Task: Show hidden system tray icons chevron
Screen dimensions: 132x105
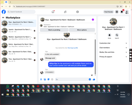Action: pyautogui.click(x=115, y=94)
